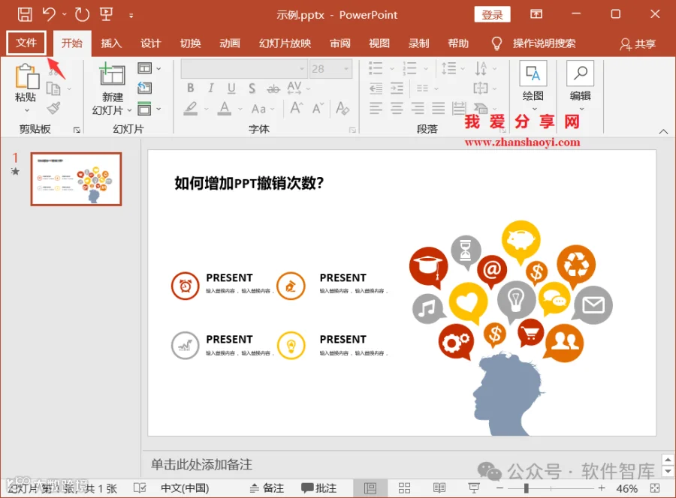Viewport: 676px width, 498px height.
Task: Click the Undo arrow icon
Action: [x=49, y=14]
